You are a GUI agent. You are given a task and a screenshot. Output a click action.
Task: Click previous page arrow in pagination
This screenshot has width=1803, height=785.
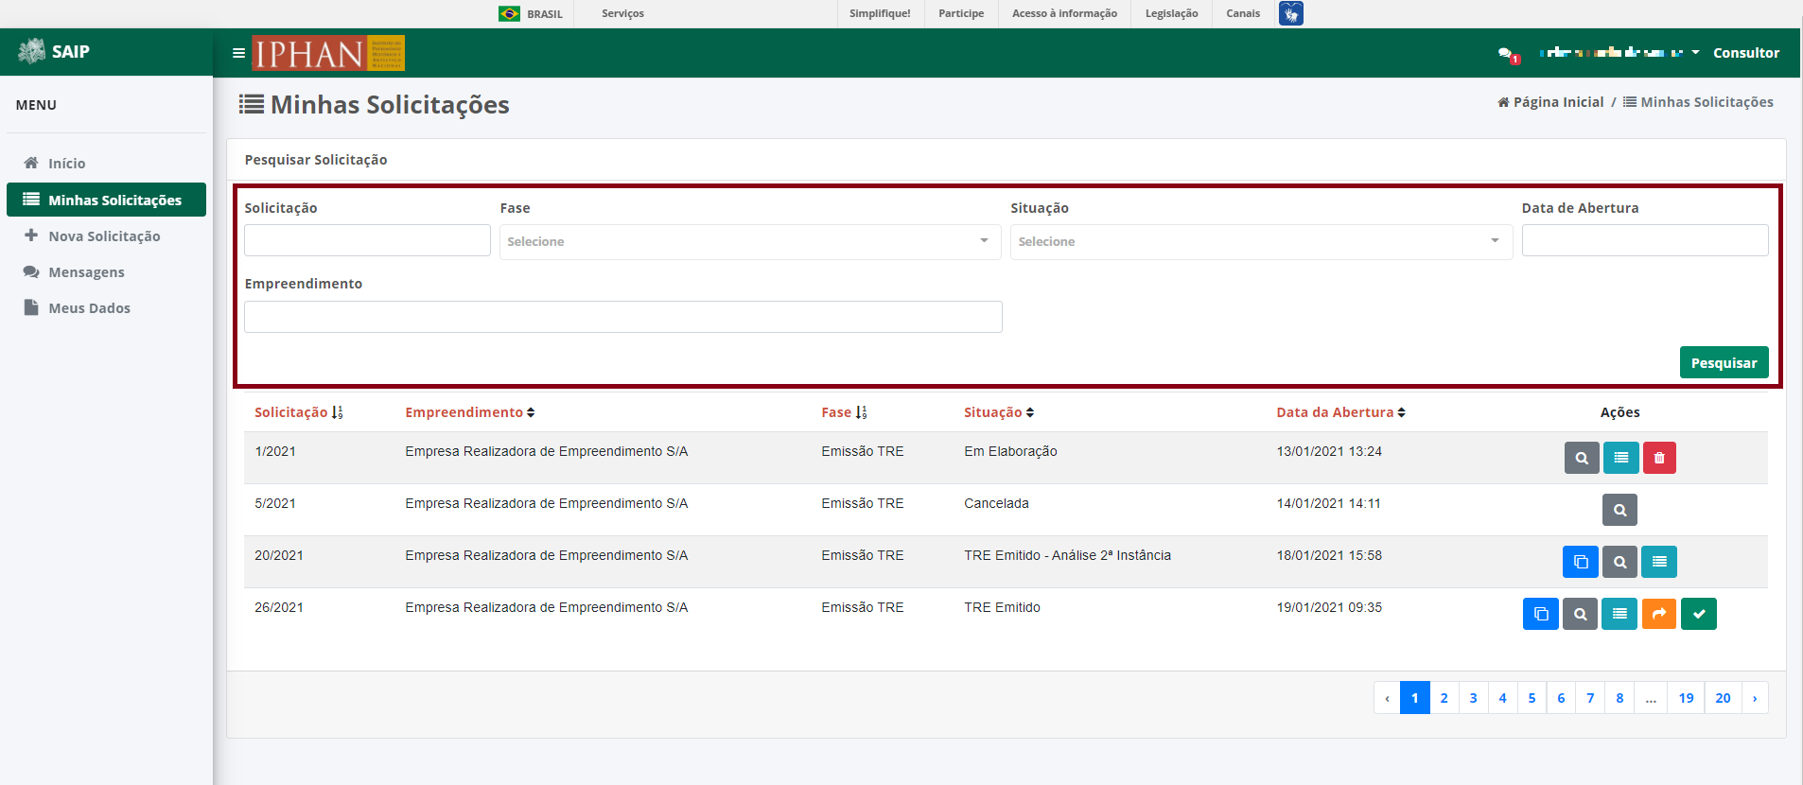(1387, 698)
